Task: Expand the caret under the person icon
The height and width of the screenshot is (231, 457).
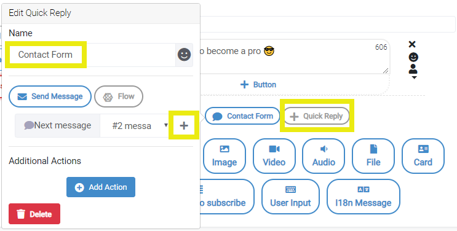Action: tap(414, 77)
